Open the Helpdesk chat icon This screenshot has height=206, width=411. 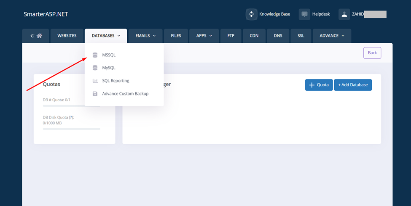point(304,14)
